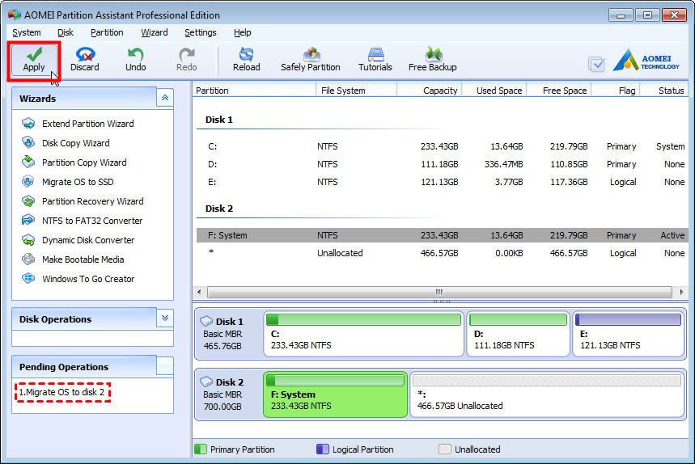Select the Unallocated row on Disk 2
The height and width of the screenshot is (464, 695).
click(443, 253)
